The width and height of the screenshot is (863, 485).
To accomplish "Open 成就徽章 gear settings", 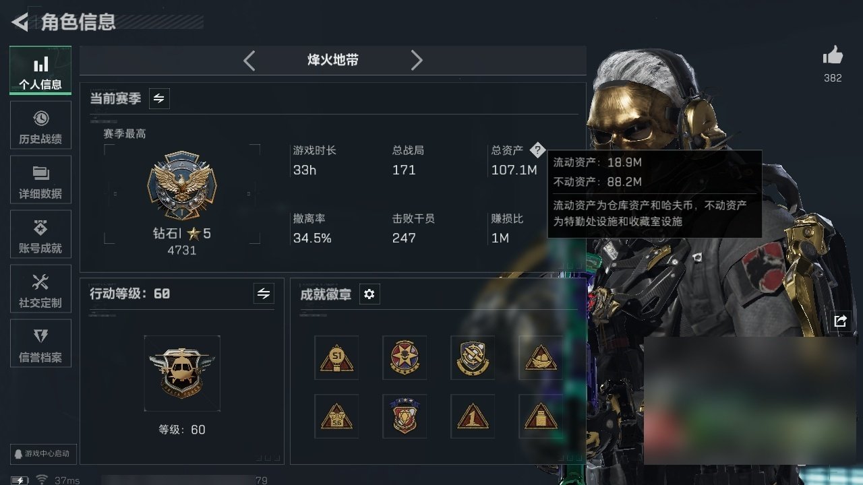I will pos(369,294).
